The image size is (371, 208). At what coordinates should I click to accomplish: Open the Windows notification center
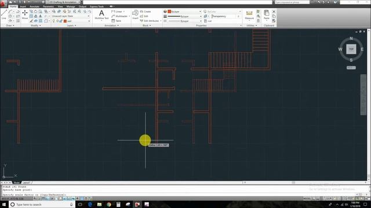point(365,204)
